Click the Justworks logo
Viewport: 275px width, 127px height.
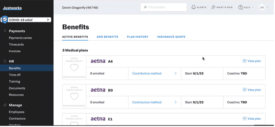12,8
